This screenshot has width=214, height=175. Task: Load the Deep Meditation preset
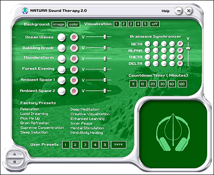tap(85, 109)
